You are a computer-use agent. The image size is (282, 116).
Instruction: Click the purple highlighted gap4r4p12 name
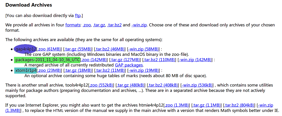(x=25, y=49)
